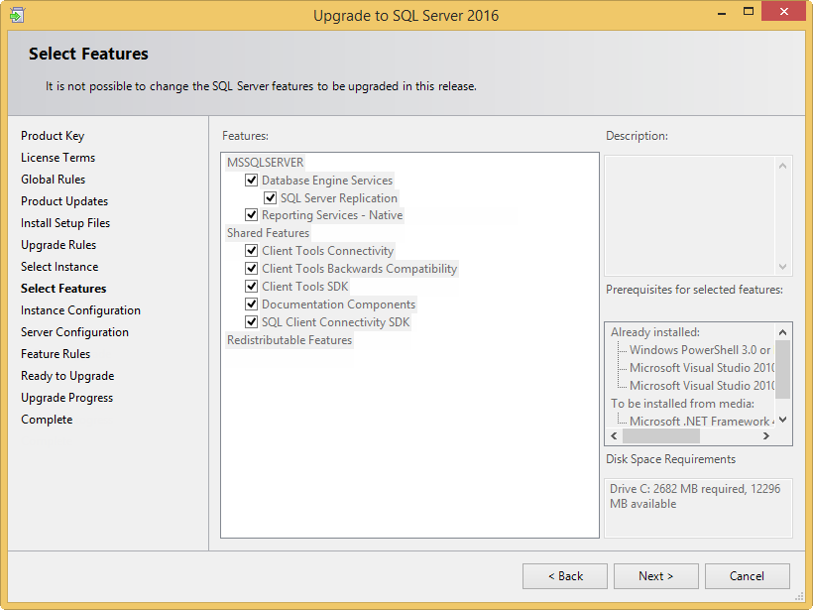Click the SQL Server setup icon in title bar

point(17,15)
